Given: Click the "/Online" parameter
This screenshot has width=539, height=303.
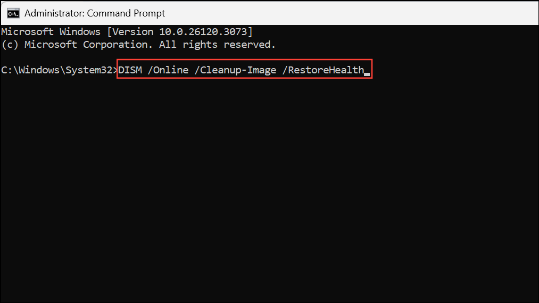Looking at the screenshot, I should (168, 70).
